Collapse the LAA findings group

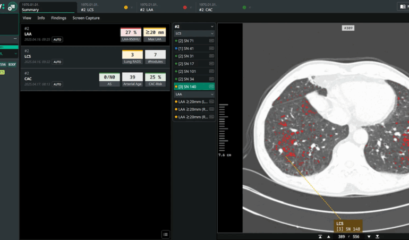(x=212, y=94)
